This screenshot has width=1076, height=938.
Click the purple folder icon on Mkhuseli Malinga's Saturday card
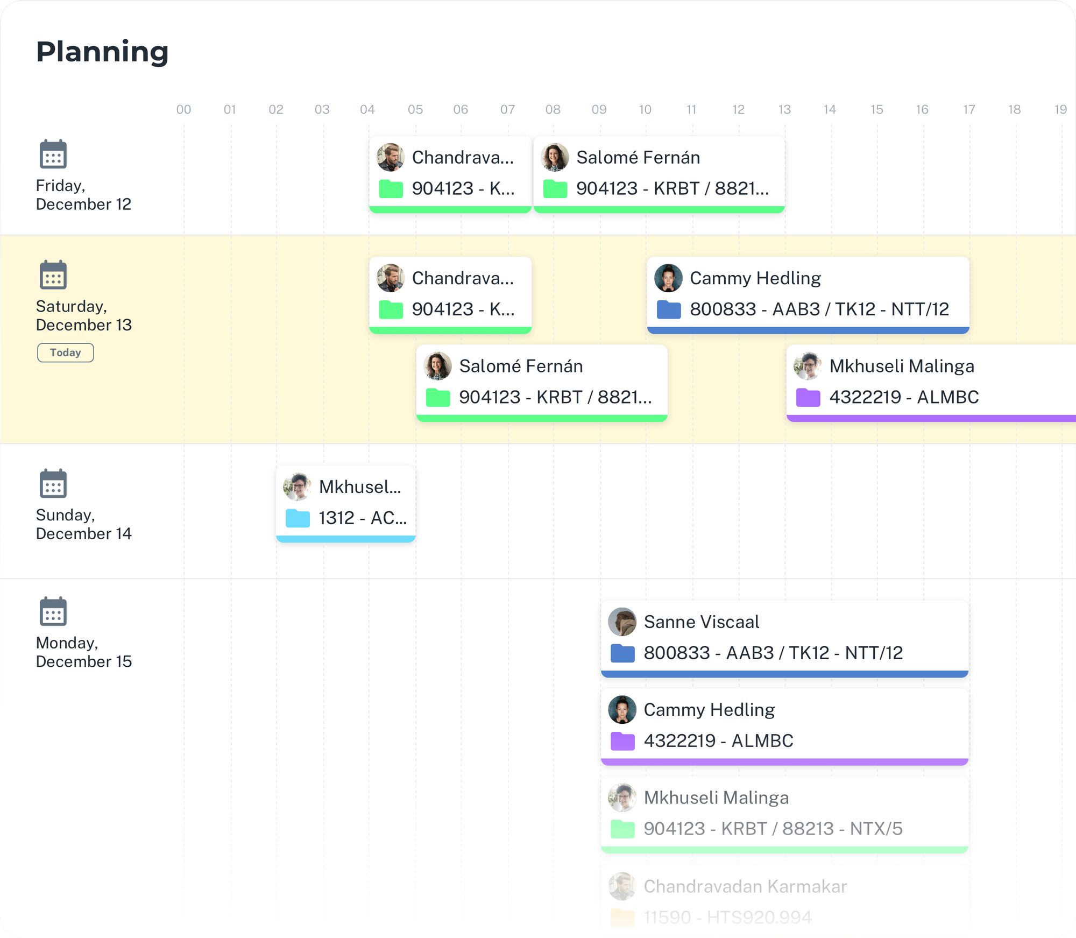click(808, 397)
